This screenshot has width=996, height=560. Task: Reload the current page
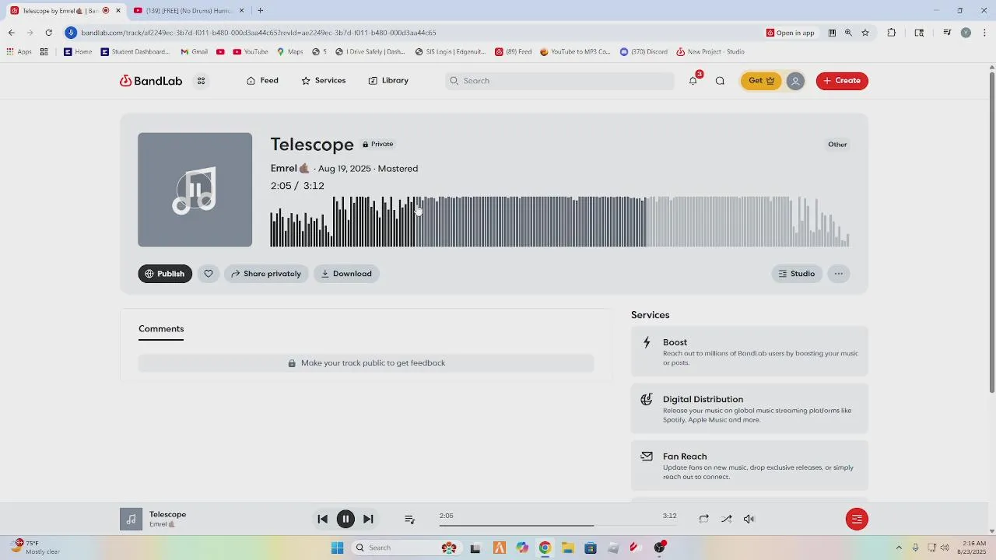pos(48,33)
